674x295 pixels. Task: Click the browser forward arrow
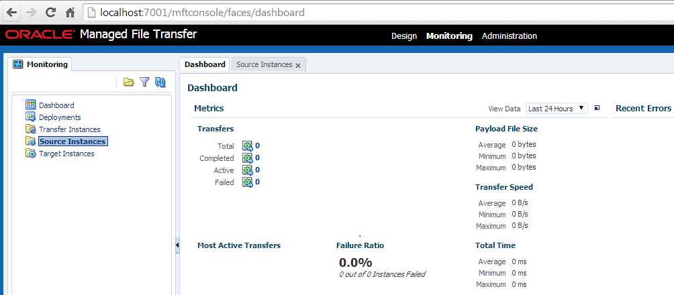31,13
